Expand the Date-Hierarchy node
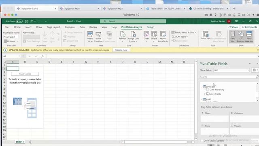 click(x=205, y=90)
